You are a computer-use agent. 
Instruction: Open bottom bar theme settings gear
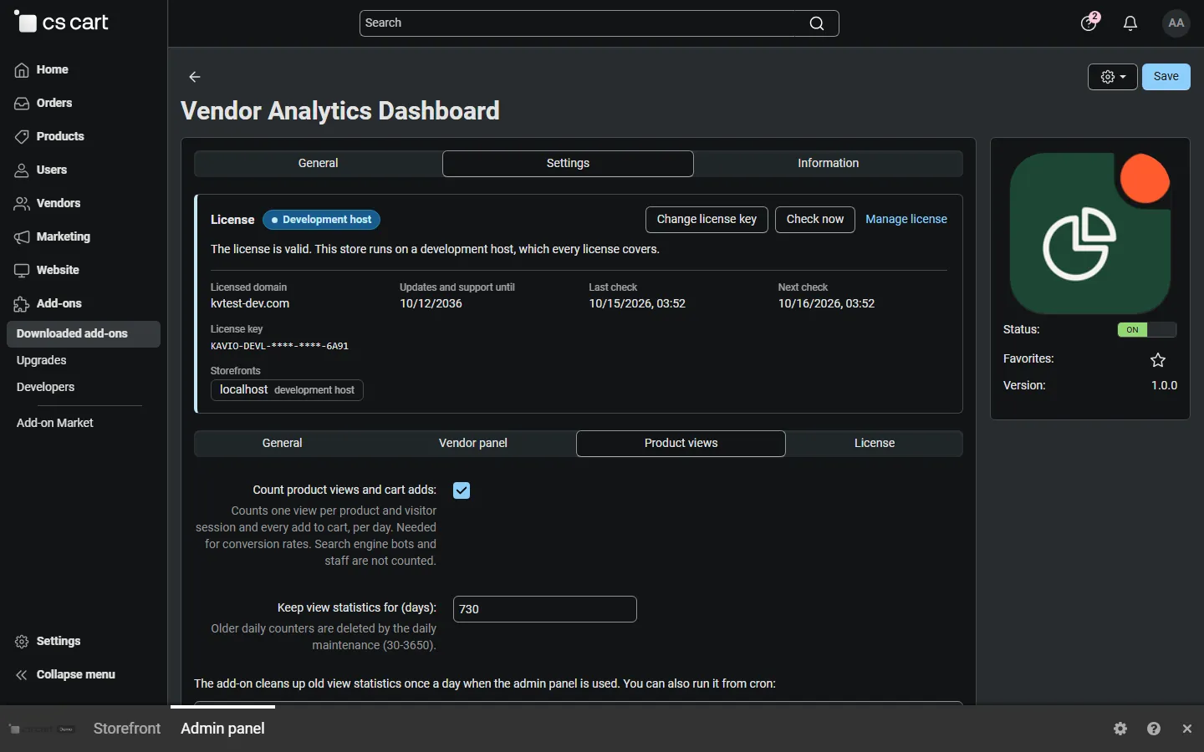[1121, 729]
